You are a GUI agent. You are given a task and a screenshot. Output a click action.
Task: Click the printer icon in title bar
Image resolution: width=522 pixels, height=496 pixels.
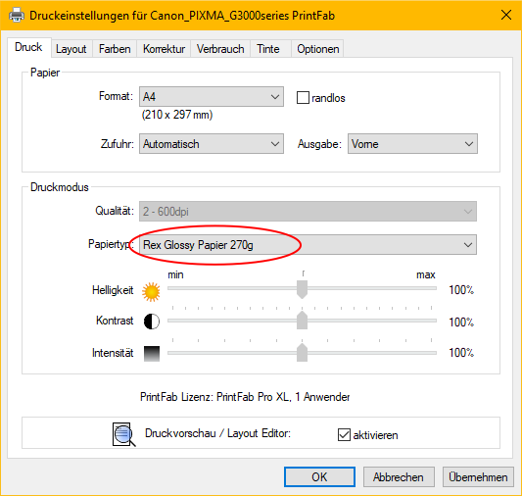[x=17, y=16]
